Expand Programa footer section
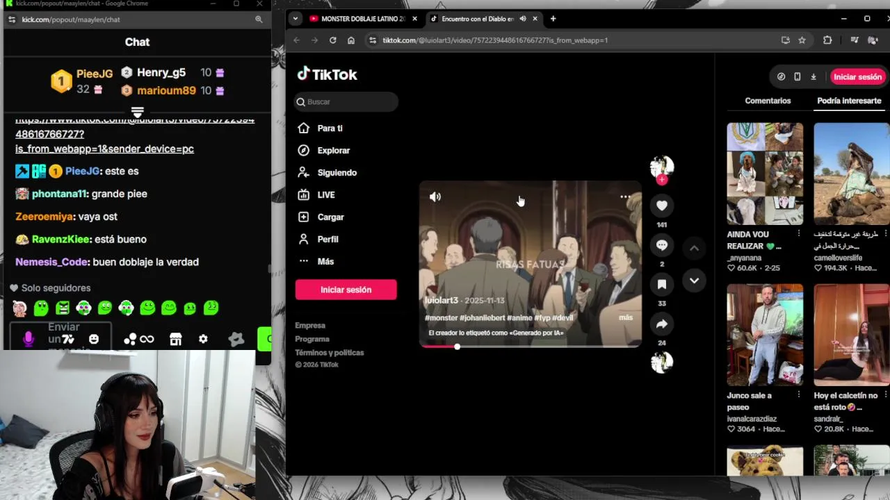Screen dimensions: 890x500 pos(312,339)
